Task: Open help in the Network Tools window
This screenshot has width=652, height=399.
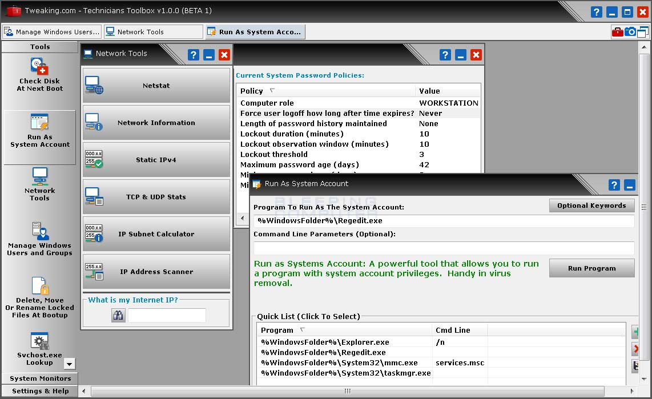Action: (x=194, y=55)
